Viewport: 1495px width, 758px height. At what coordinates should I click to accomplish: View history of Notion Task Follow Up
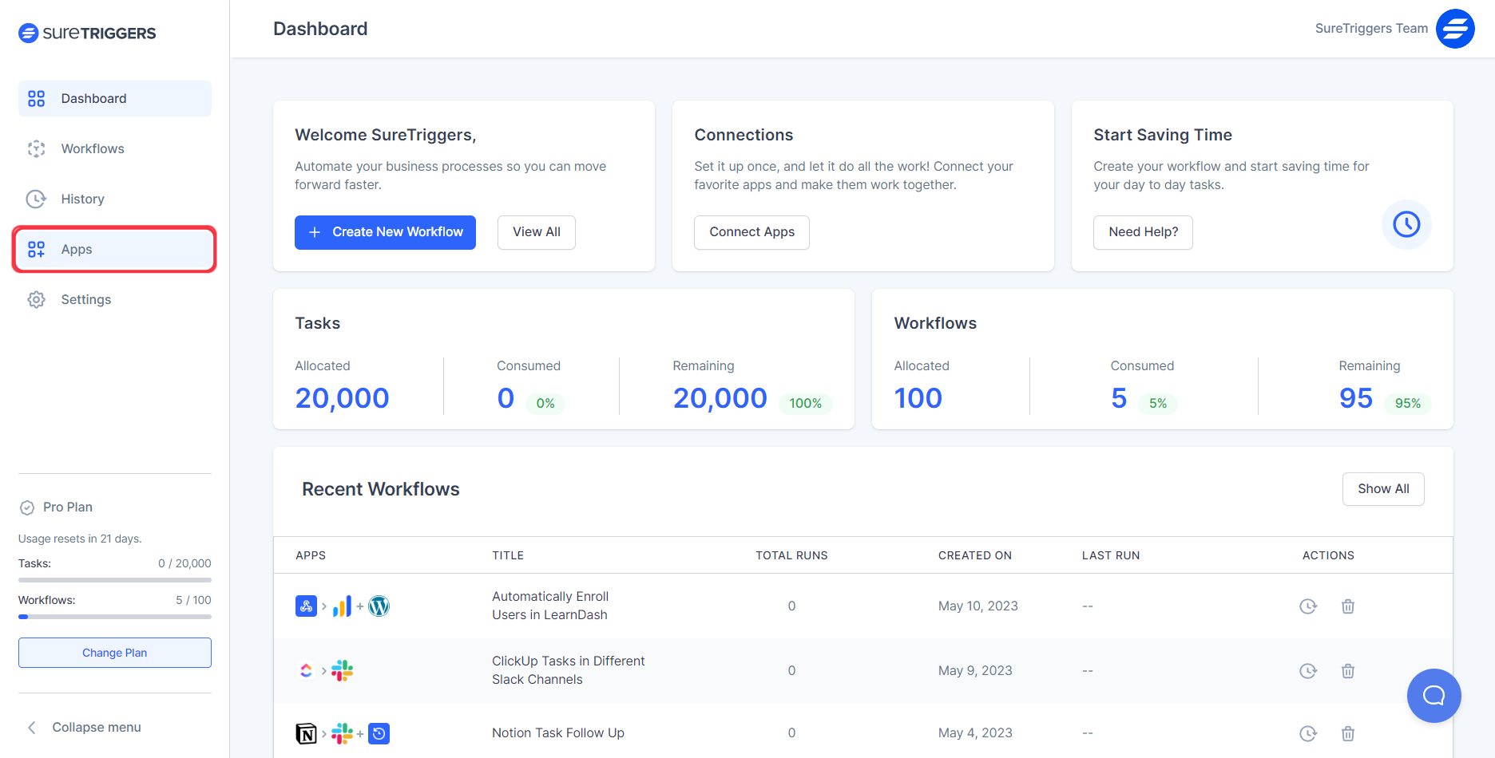coord(1307,733)
